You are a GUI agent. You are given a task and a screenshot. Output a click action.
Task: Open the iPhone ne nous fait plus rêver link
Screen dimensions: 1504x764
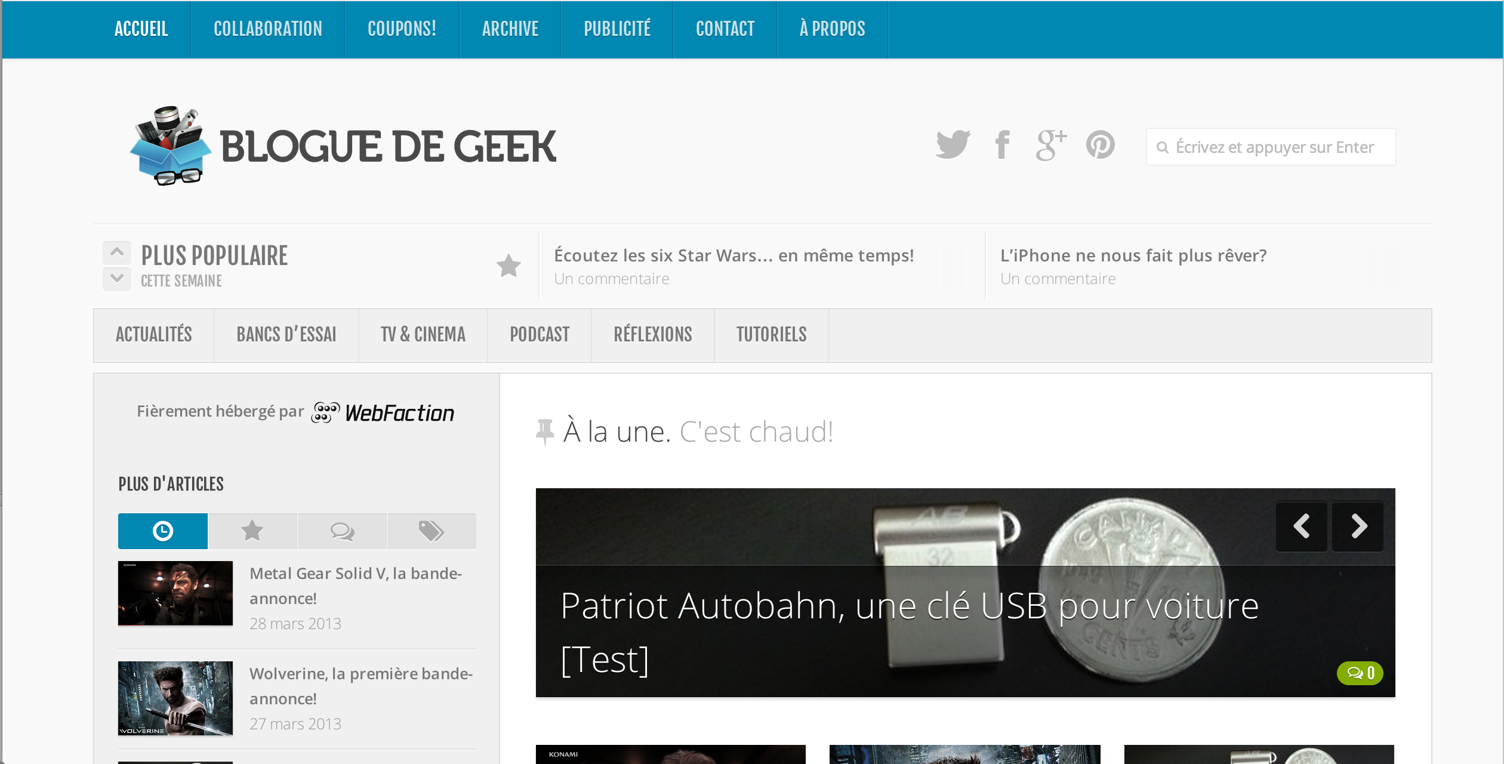1133,255
